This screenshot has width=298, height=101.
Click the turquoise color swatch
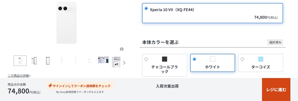click(261, 59)
